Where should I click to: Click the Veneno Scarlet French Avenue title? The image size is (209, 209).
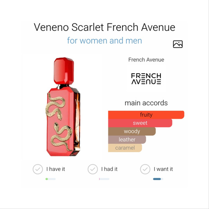[x=104, y=27]
